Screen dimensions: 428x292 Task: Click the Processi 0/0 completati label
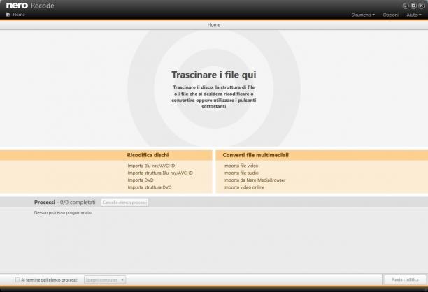[65, 203]
